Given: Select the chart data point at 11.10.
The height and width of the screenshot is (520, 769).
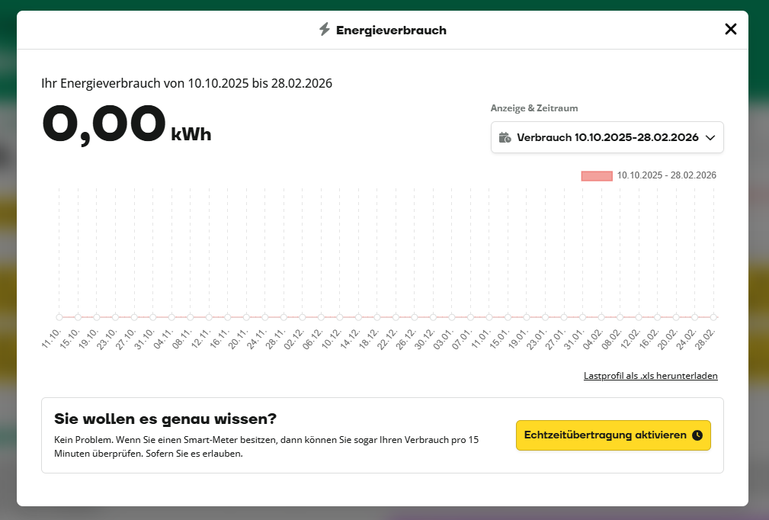Looking at the screenshot, I should [59, 317].
